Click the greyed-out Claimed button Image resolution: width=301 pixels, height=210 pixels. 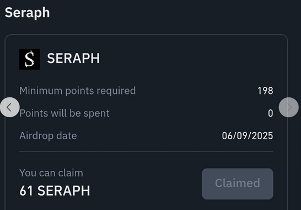(238, 184)
